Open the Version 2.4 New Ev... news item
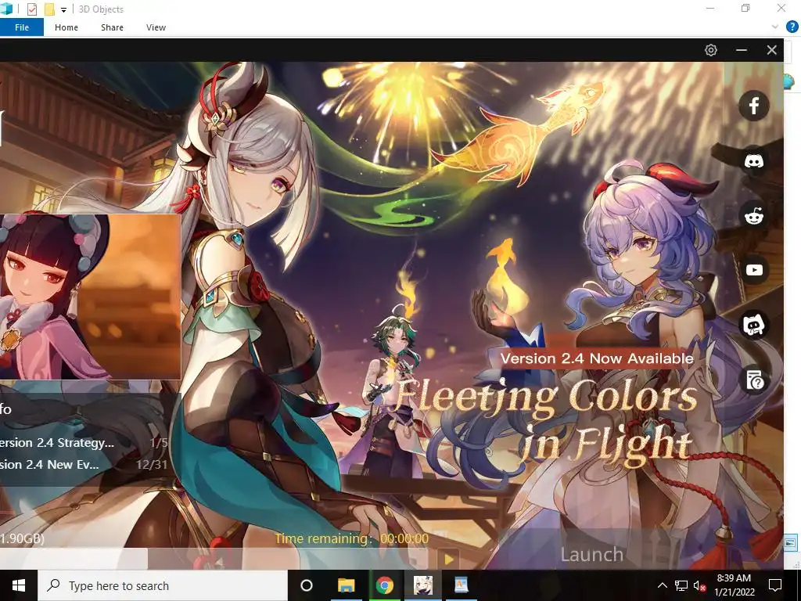 pyautogui.click(x=84, y=465)
